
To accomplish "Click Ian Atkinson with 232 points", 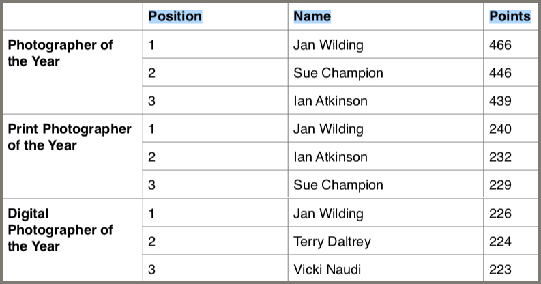I will tap(330, 157).
